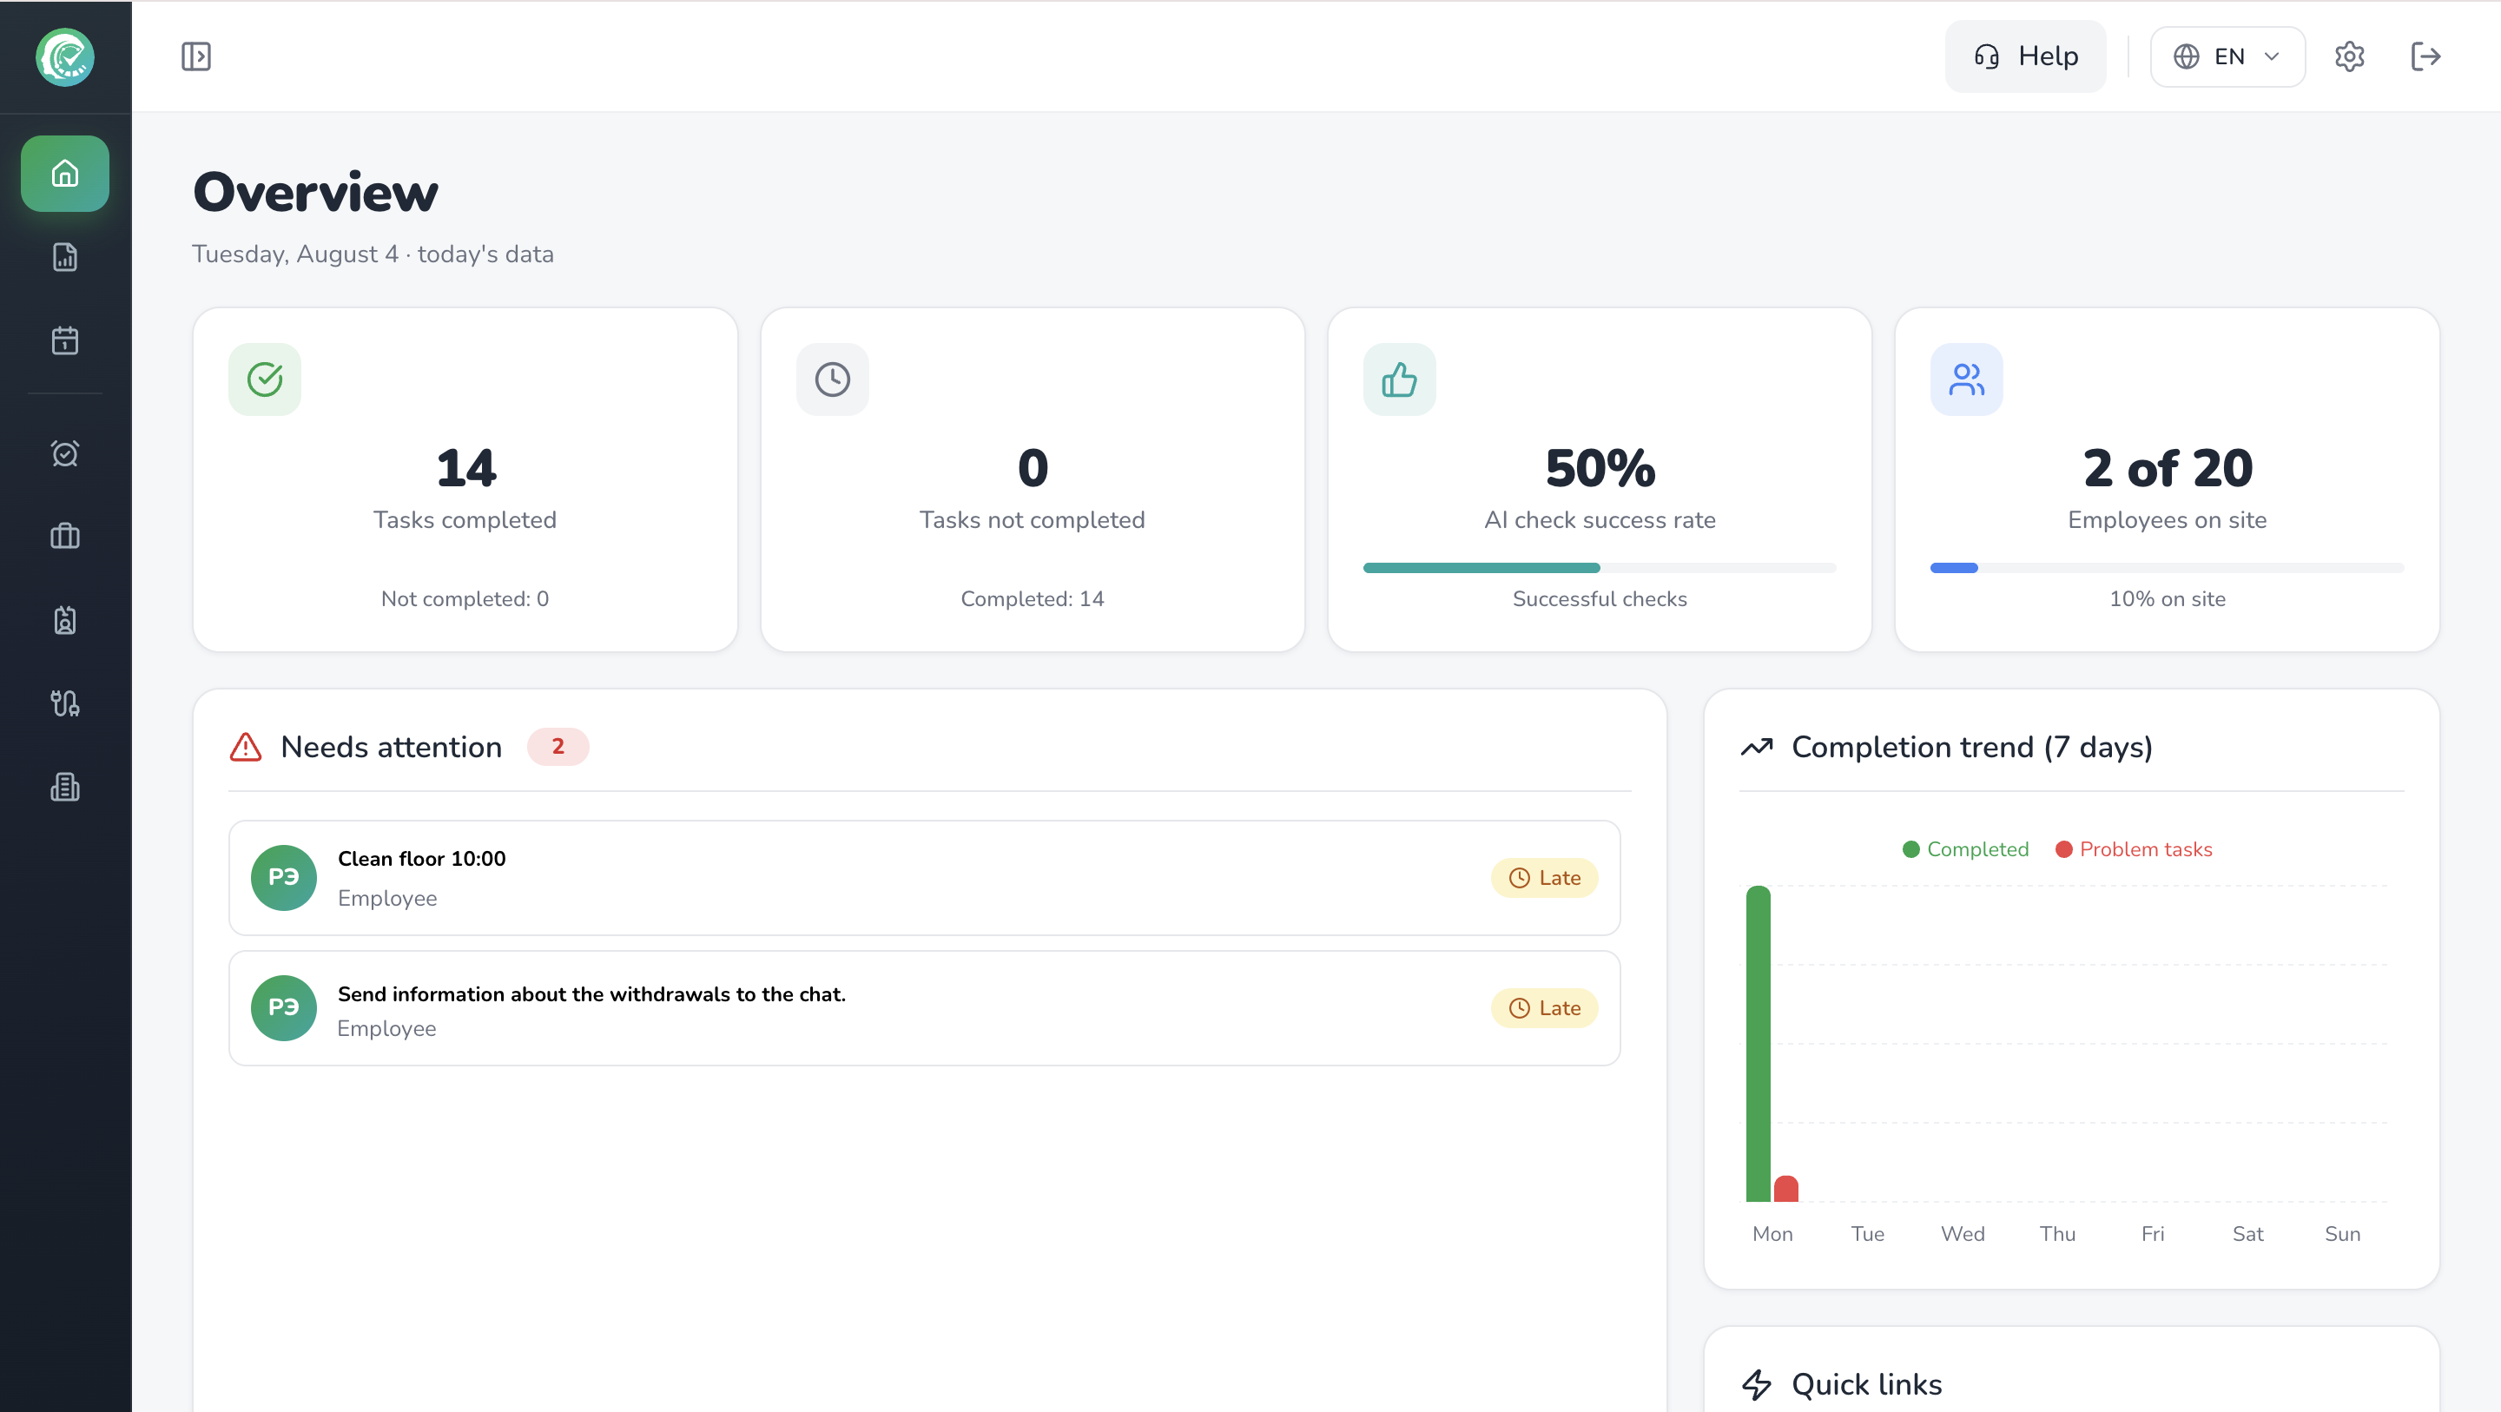Click the 0 Tasks not completed value
The image size is (2501, 1412).
tap(1033, 468)
